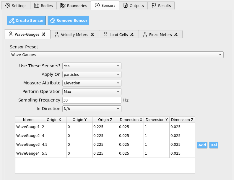Viewport: 234px width, 180px height.
Task: Select the Piezo-Meters sensor tab
Action: 160,35
